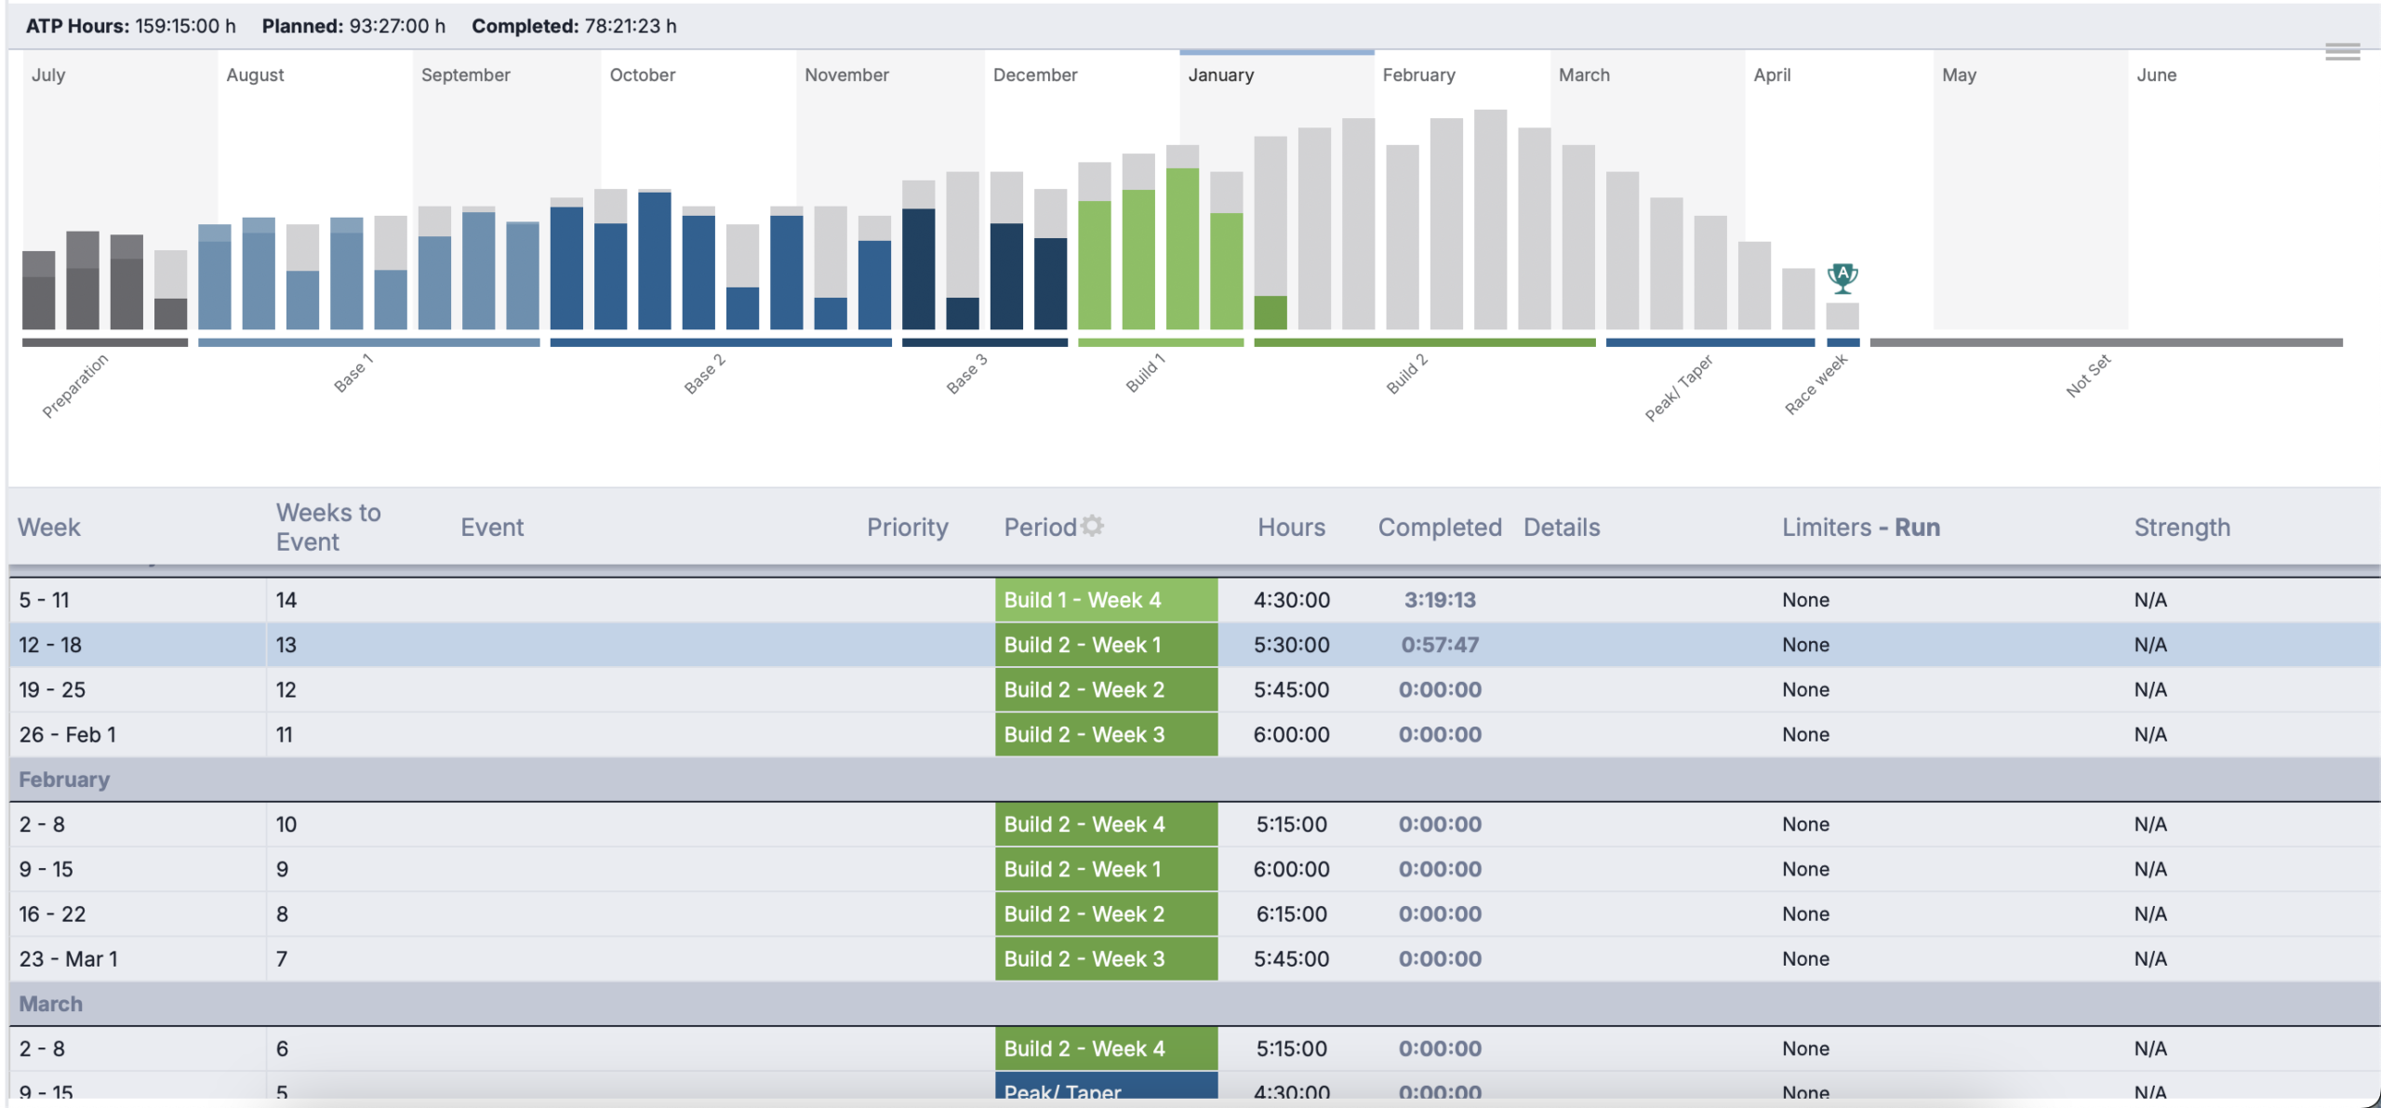Click the tallest gray bar in February
This screenshot has height=1108, width=2381.
[1490, 219]
